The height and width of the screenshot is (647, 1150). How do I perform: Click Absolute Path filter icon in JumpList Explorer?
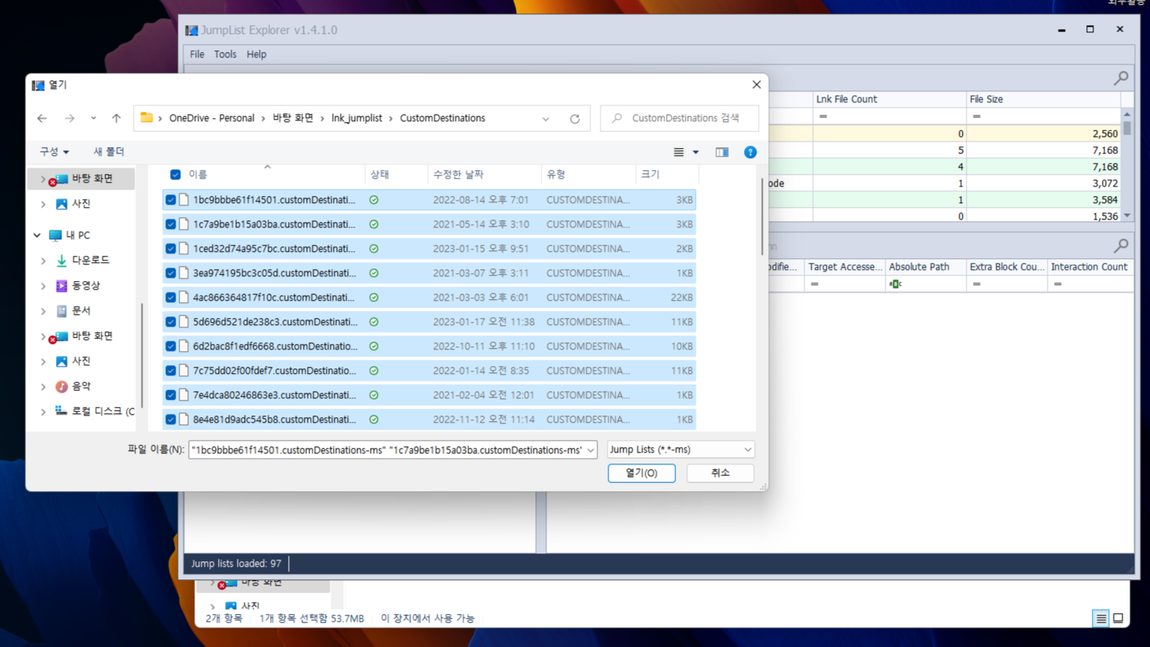point(895,284)
